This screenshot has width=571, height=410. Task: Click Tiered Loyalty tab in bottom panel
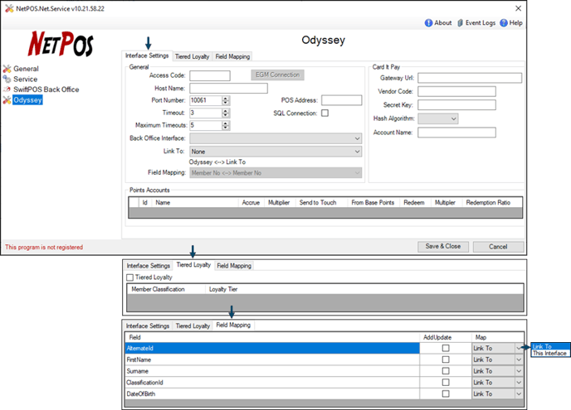[x=193, y=326]
